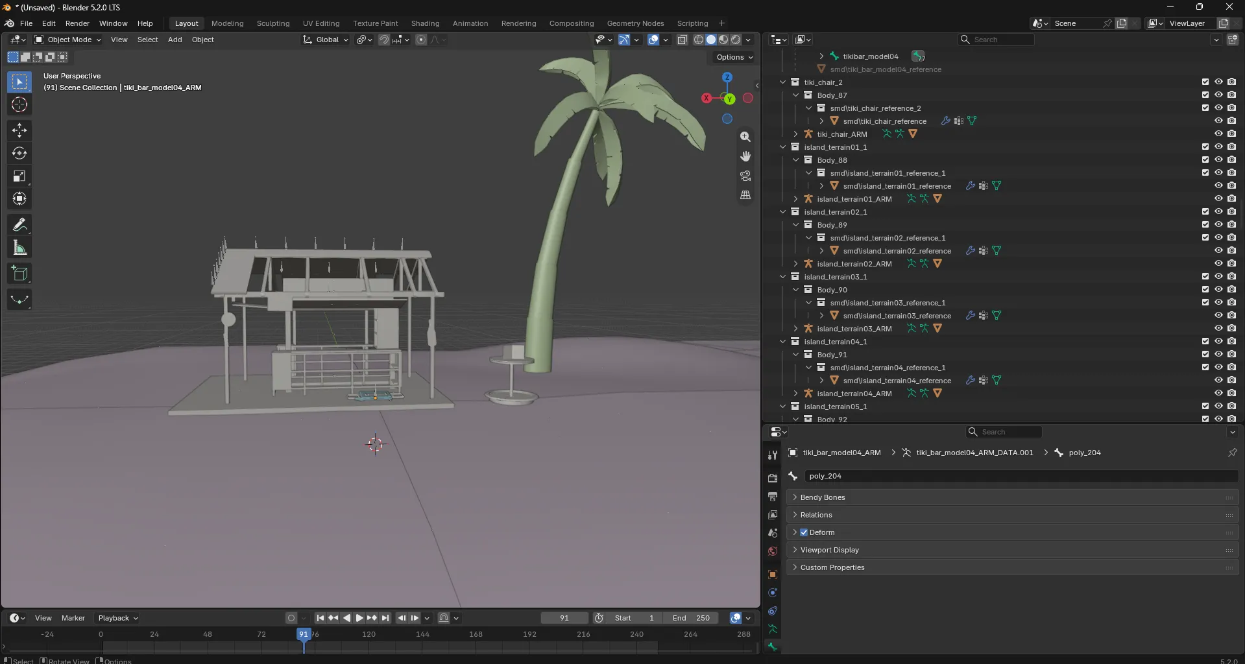Toggle island_terrain01_1 collection checkbox

tap(1205, 147)
